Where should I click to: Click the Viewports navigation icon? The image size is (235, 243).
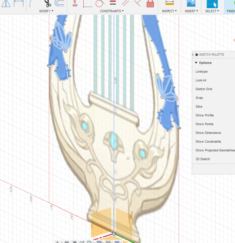[117, 242]
